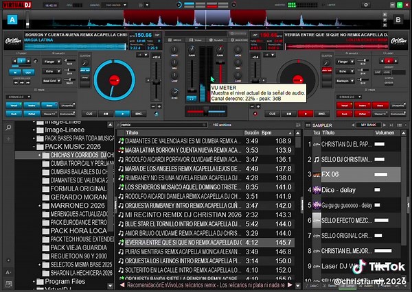The height and width of the screenshot is (292, 412).
Task: Sort file list by Título column
Action: click(184, 133)
